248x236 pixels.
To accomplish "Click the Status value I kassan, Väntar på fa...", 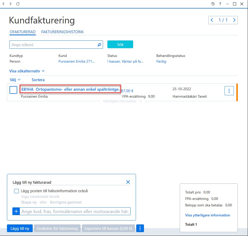I will pos(125,61).
